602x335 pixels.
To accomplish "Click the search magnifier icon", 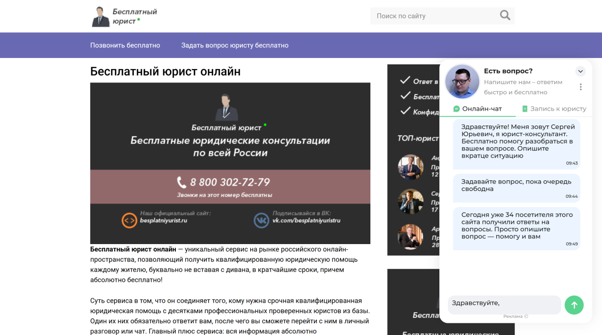I will [505, 15].
